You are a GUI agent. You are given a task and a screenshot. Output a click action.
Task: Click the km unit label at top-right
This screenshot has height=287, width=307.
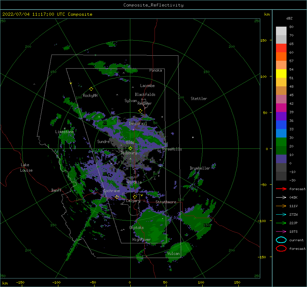tap(267, 14)
